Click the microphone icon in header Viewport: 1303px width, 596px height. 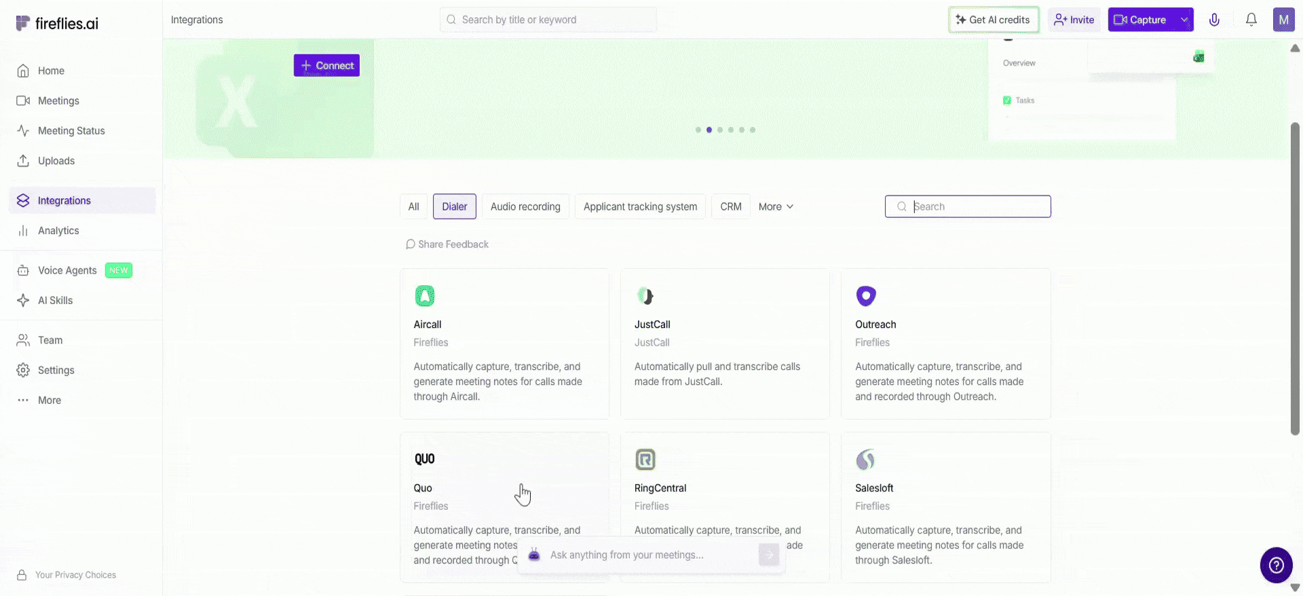point(1214,20)
